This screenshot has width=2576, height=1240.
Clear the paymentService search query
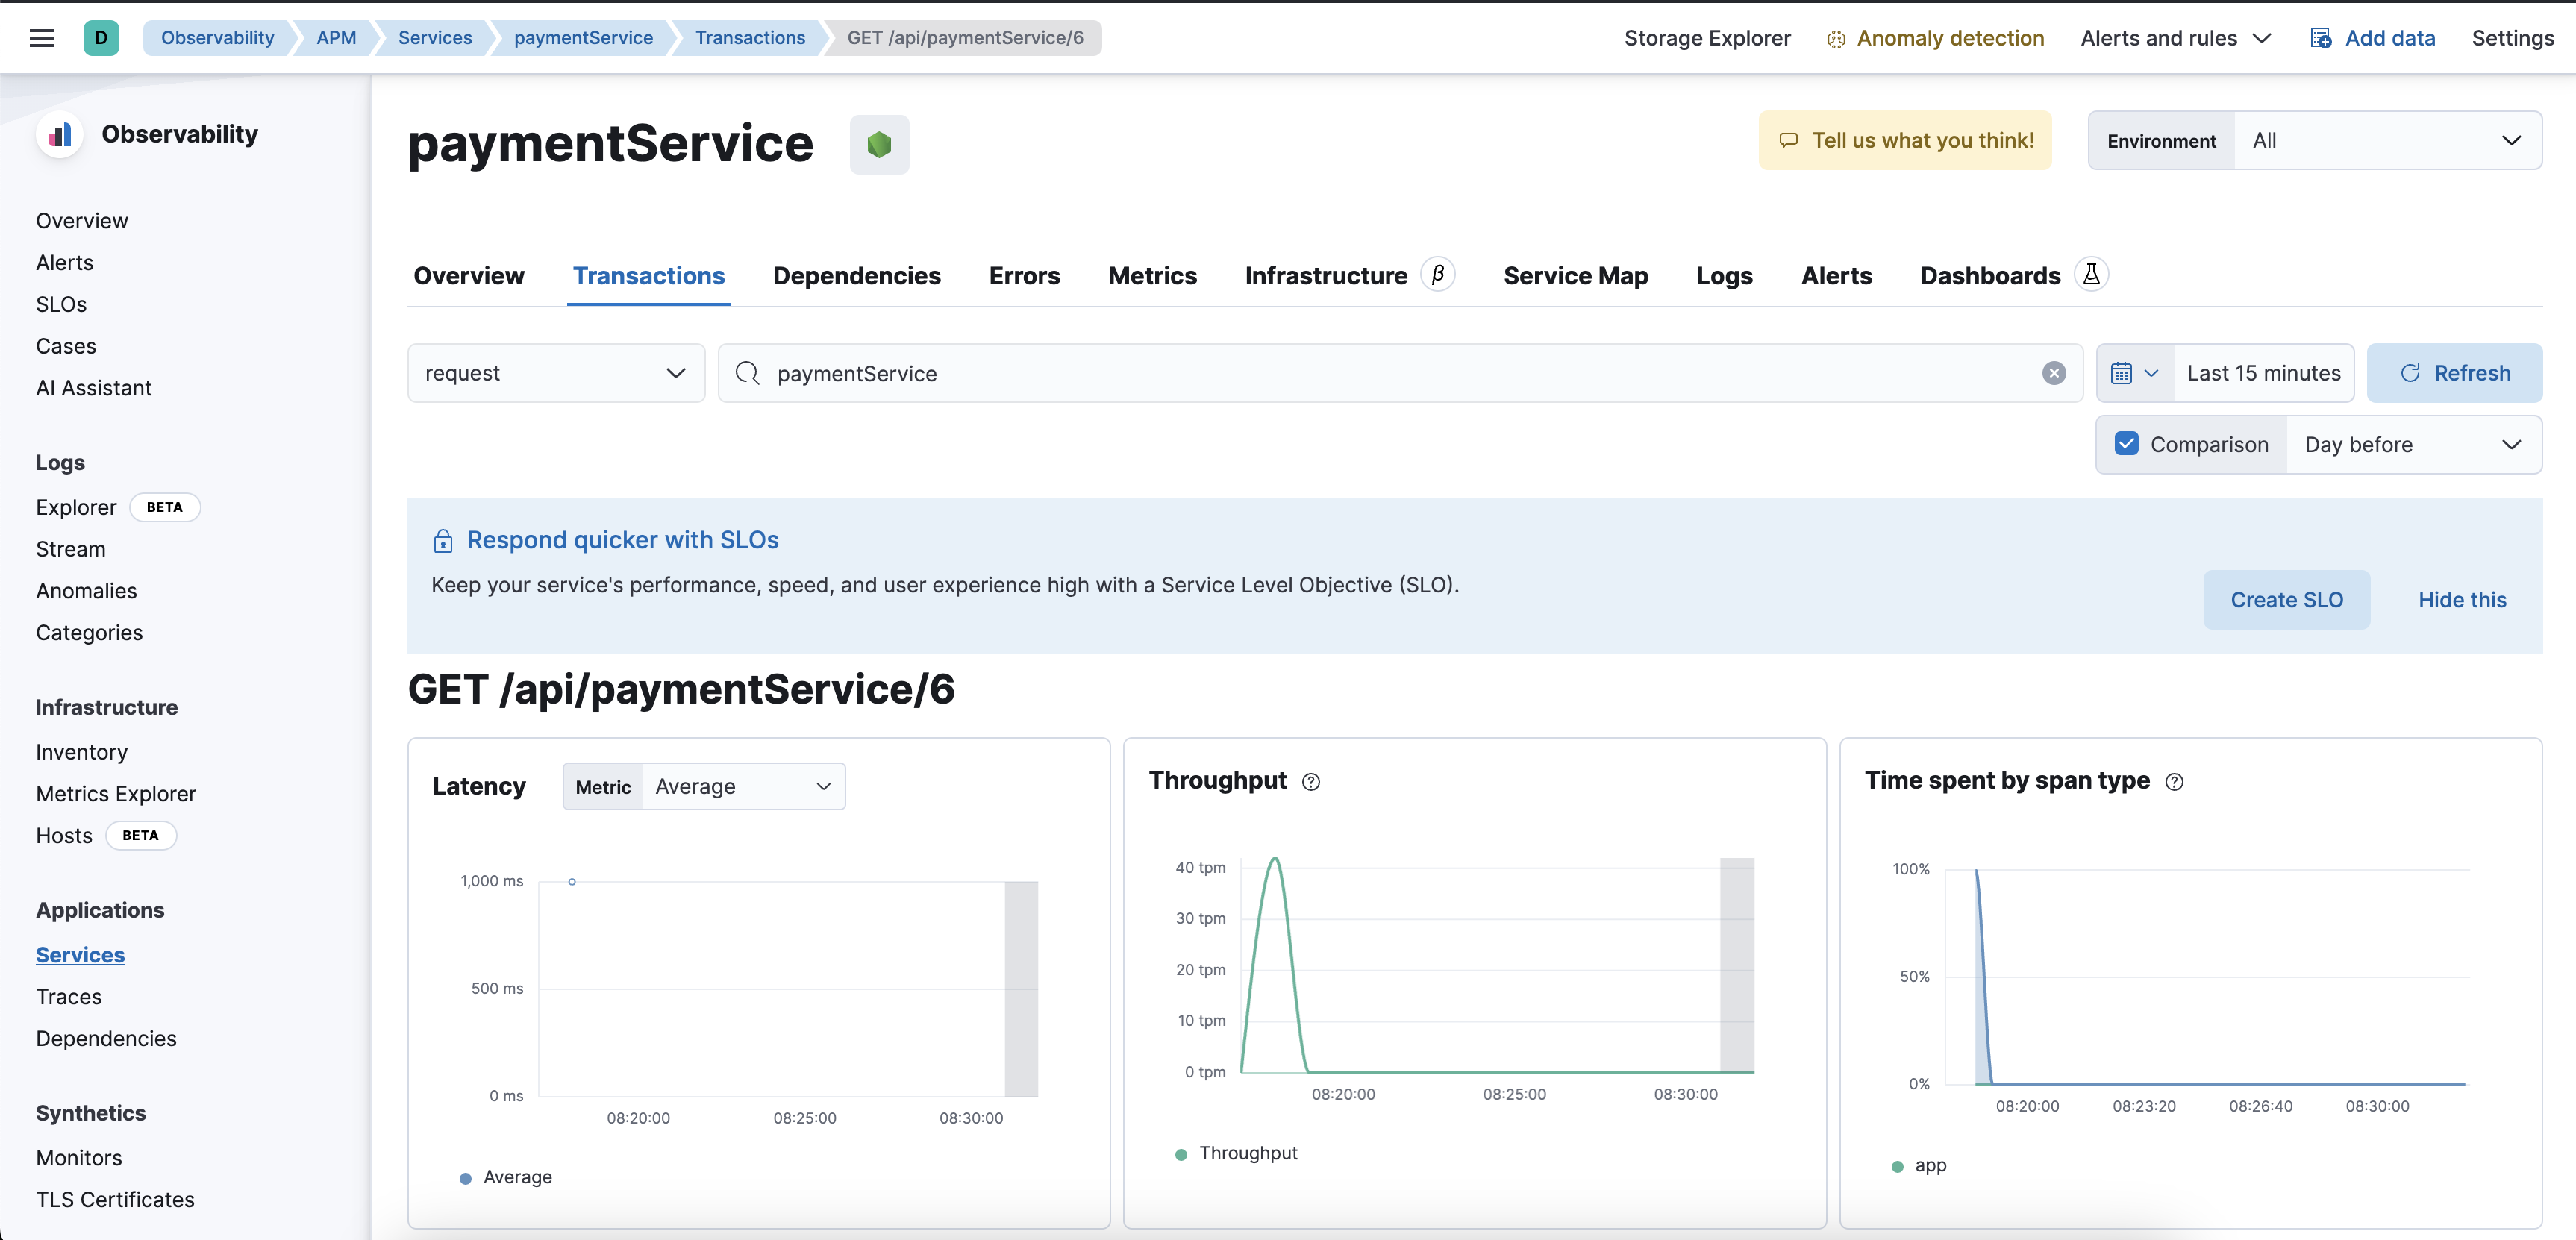(2054, 373)
